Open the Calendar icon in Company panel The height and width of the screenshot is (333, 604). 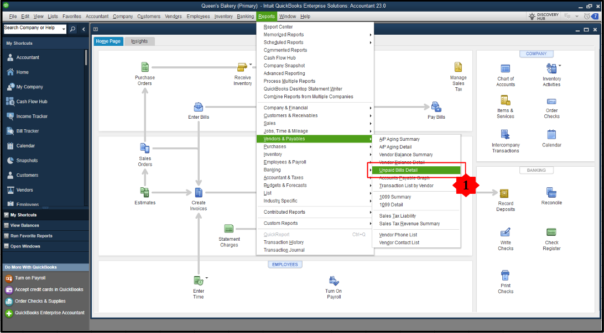coord(551,135)
